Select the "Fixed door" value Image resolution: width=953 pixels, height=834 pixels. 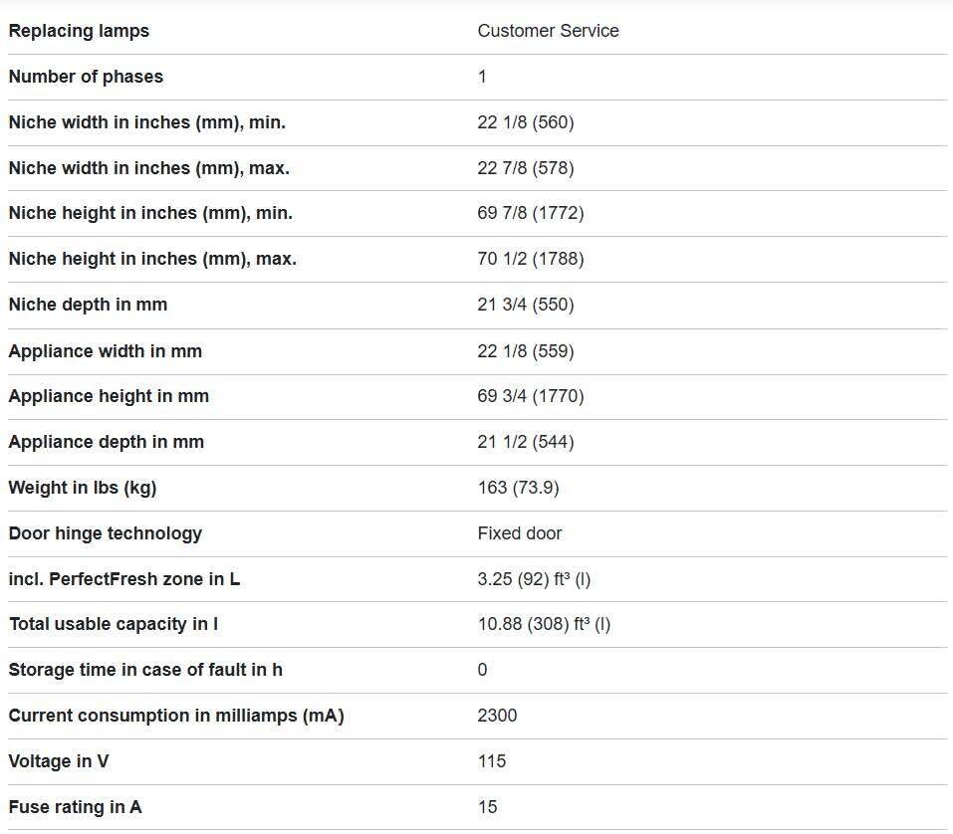tap(519, 533)
